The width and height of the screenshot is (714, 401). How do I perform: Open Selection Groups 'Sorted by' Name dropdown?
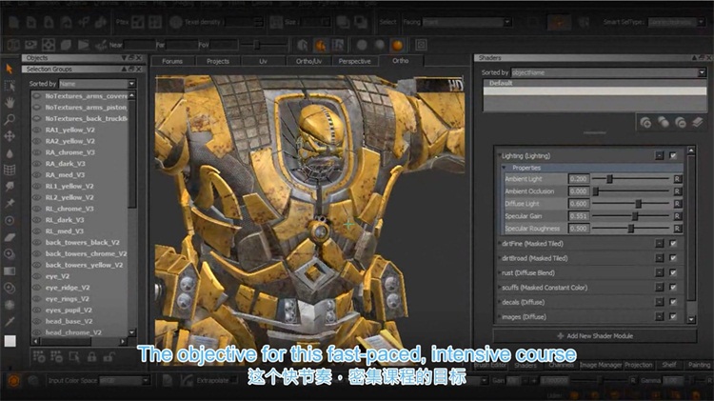(95, 84)
